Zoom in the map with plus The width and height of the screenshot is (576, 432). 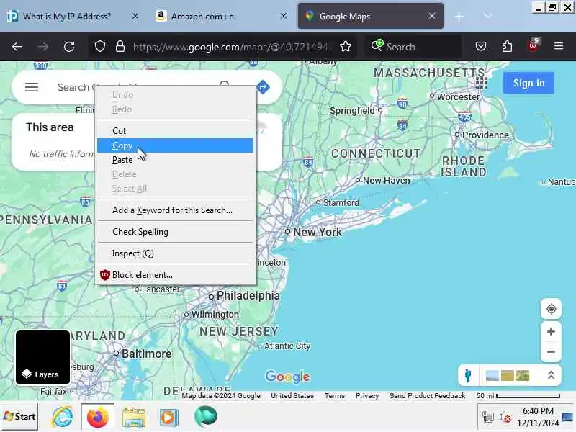(x=551, y=332)
